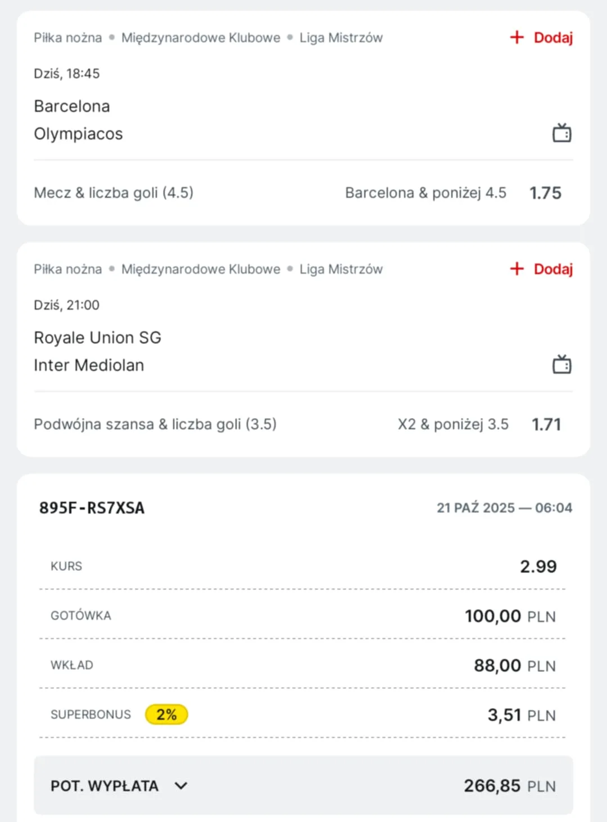The width and height of the screenshot is (607, 822).
Task: Click the plus icon on the Barcelona card
Action: 517,38
